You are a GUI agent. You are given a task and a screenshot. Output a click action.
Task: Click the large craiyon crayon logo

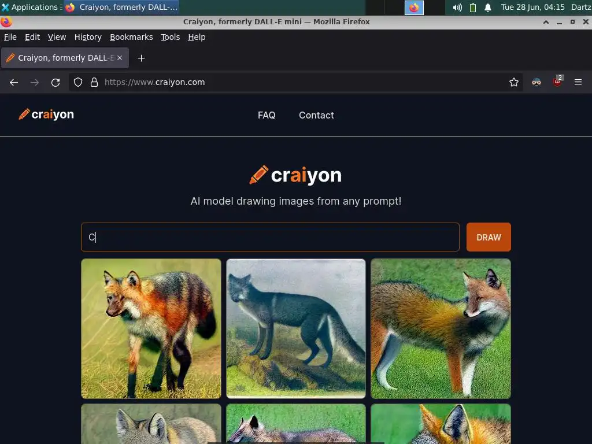295,175
